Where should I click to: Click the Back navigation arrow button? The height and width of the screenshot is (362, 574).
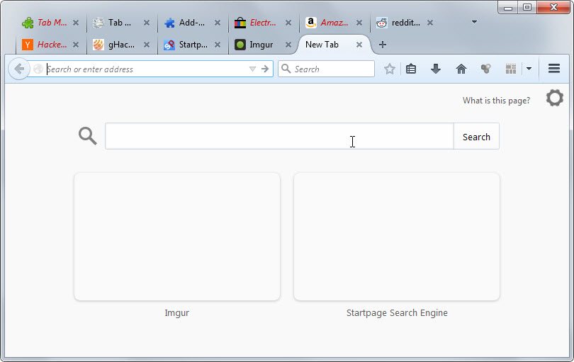point(18,69)
